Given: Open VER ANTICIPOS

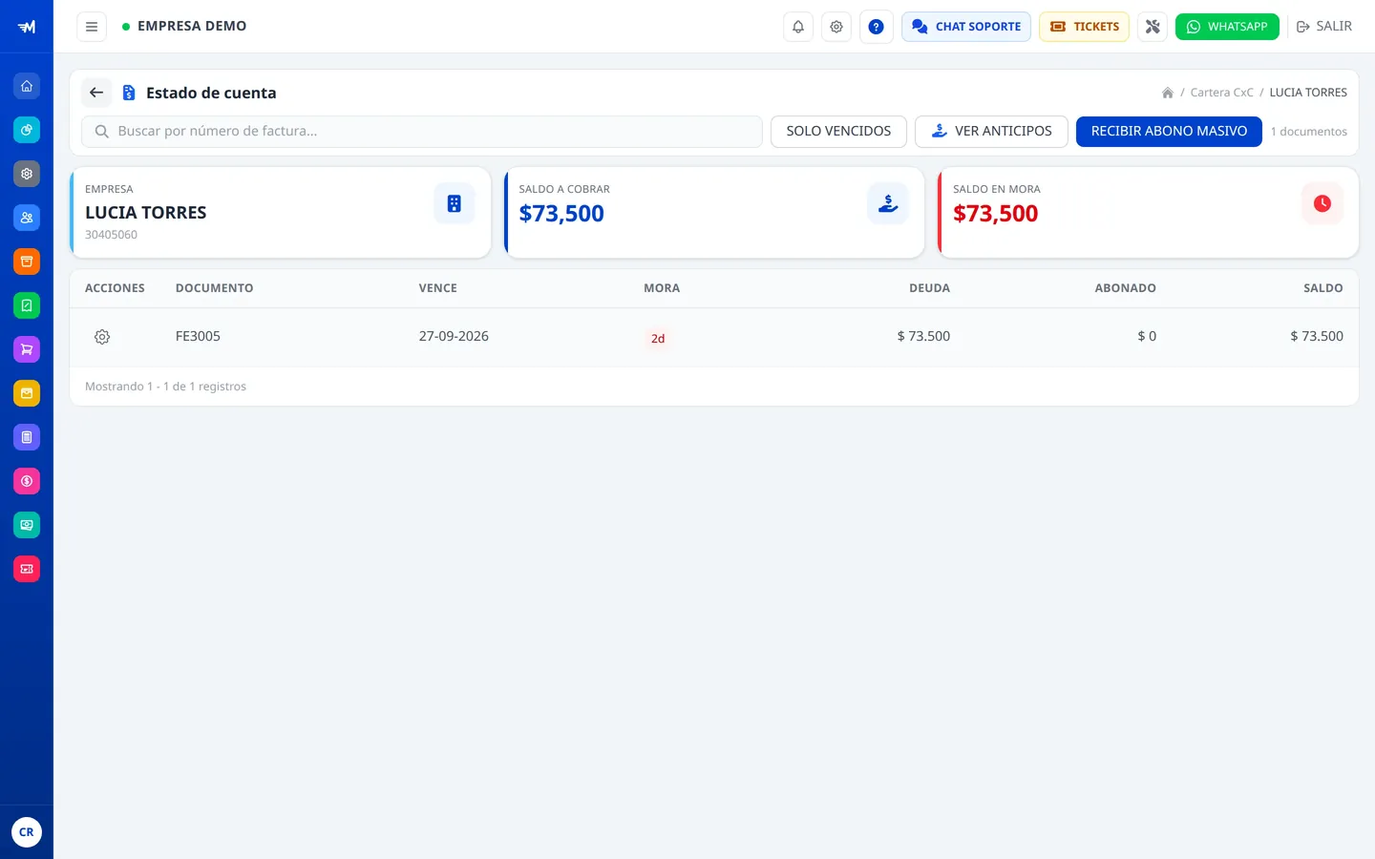Looking at the screenshot, I should pyautogui.click(x=991, y=132).
